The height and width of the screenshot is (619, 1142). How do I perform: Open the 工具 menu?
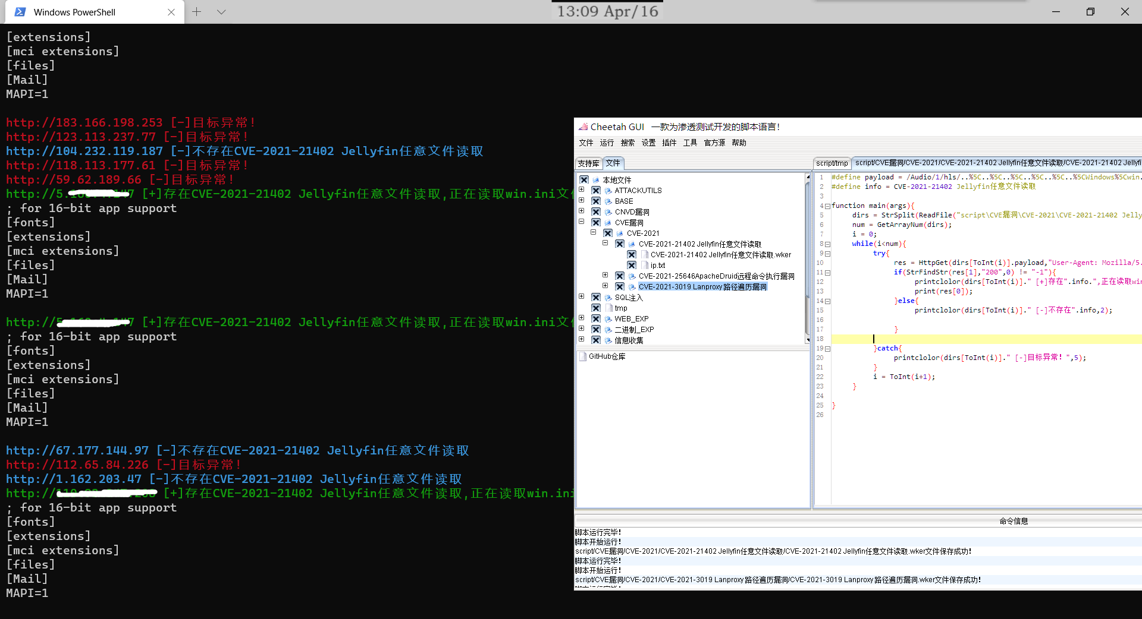click(x=691, y=143)
